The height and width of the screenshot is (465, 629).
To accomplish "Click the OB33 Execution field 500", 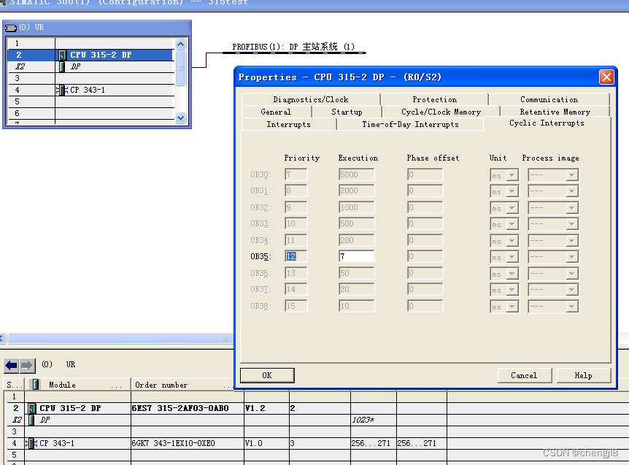I will (356, 223).
